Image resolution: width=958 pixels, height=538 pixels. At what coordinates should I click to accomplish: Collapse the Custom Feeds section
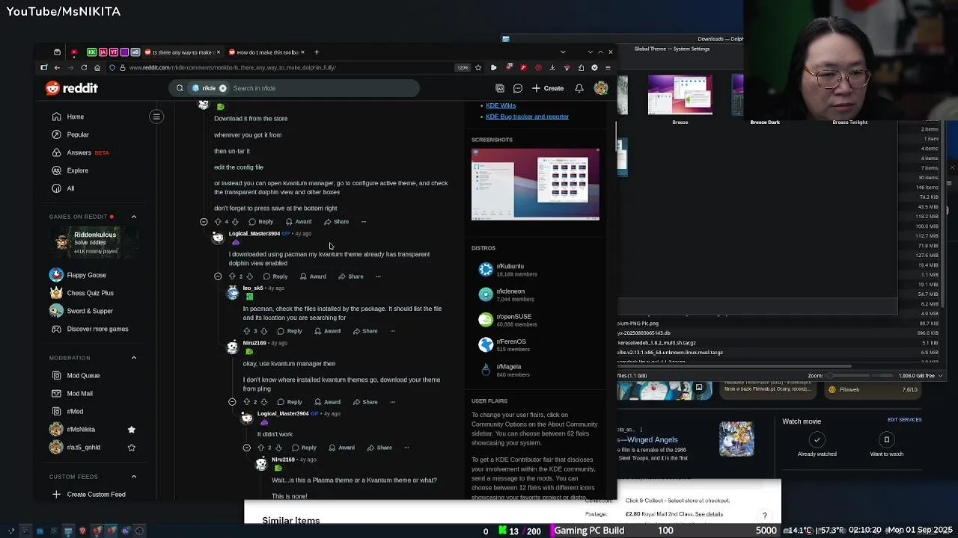coord(134,477)
